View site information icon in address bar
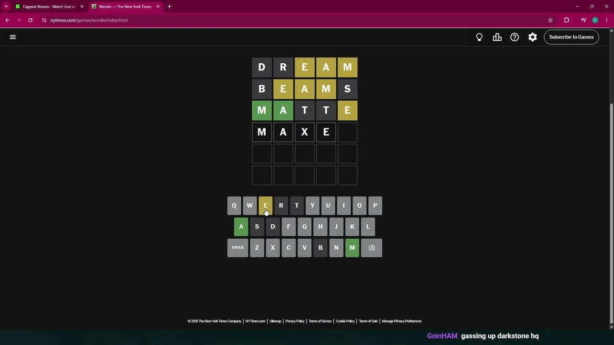Image resolution: width=614 pixels, height=345 pixels. point(44,20)
